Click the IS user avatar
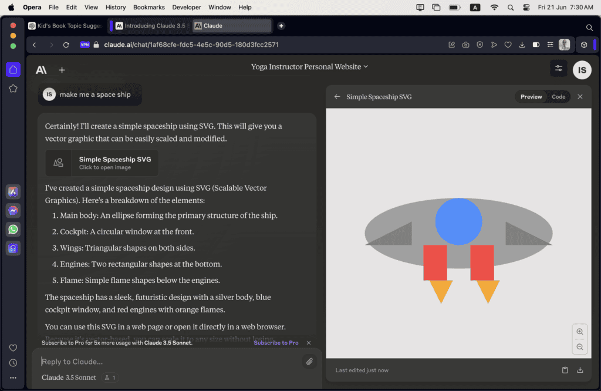The image size is (601, 391). (582, 70)
